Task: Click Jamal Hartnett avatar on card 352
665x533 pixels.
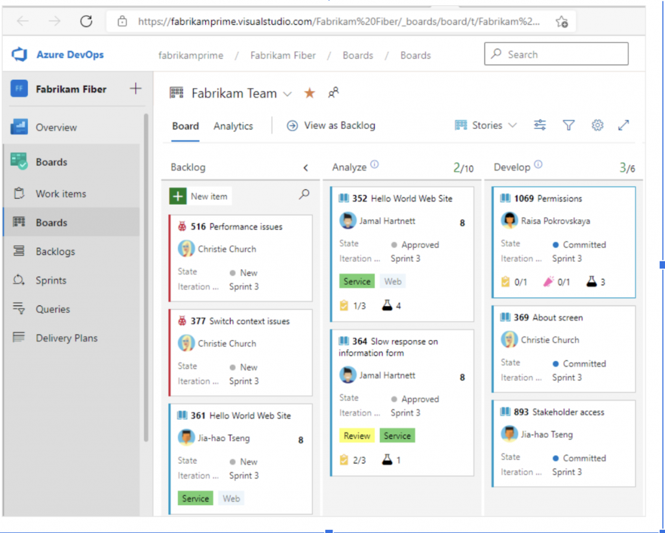Action: (x=348, y=220)
